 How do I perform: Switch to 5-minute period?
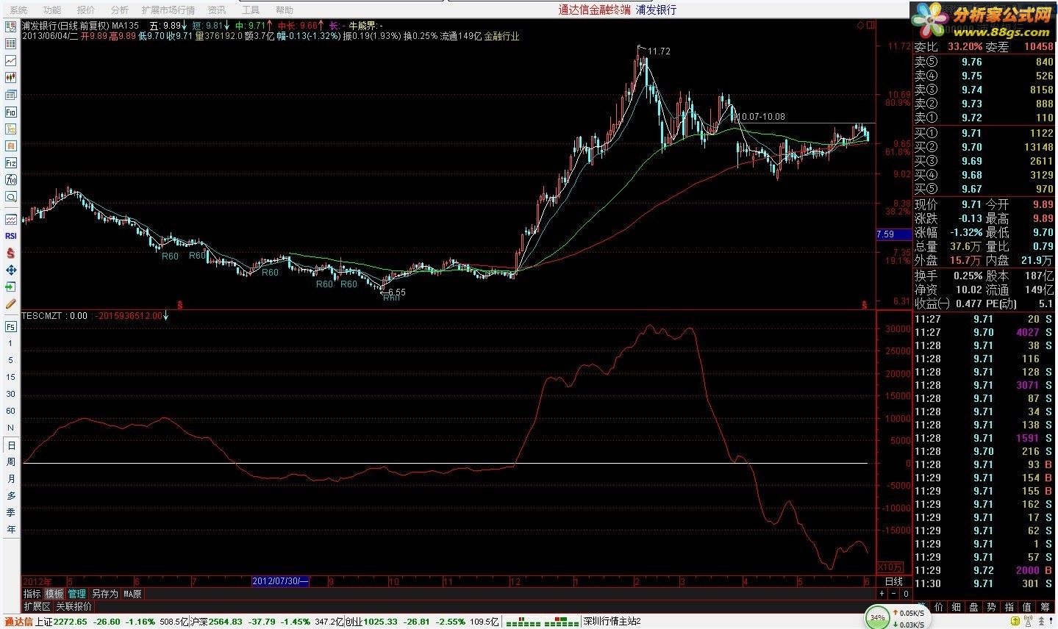click(10, 360)
